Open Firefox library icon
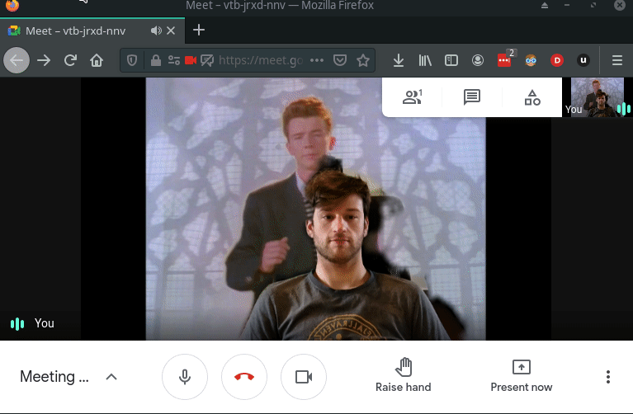The height and width of the screenshot is (414, 633). point(425,60)
